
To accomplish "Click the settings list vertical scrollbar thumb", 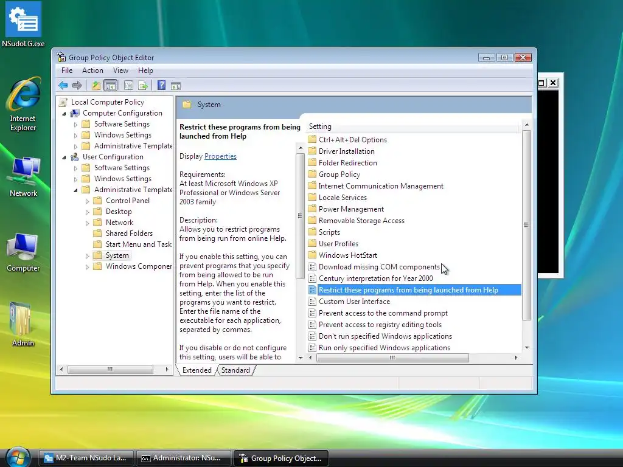I will click(x=526, y=225).
